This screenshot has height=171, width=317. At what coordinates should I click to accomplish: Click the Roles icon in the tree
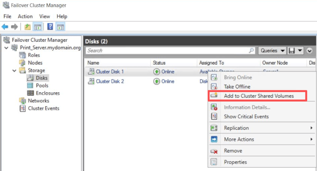23,55
